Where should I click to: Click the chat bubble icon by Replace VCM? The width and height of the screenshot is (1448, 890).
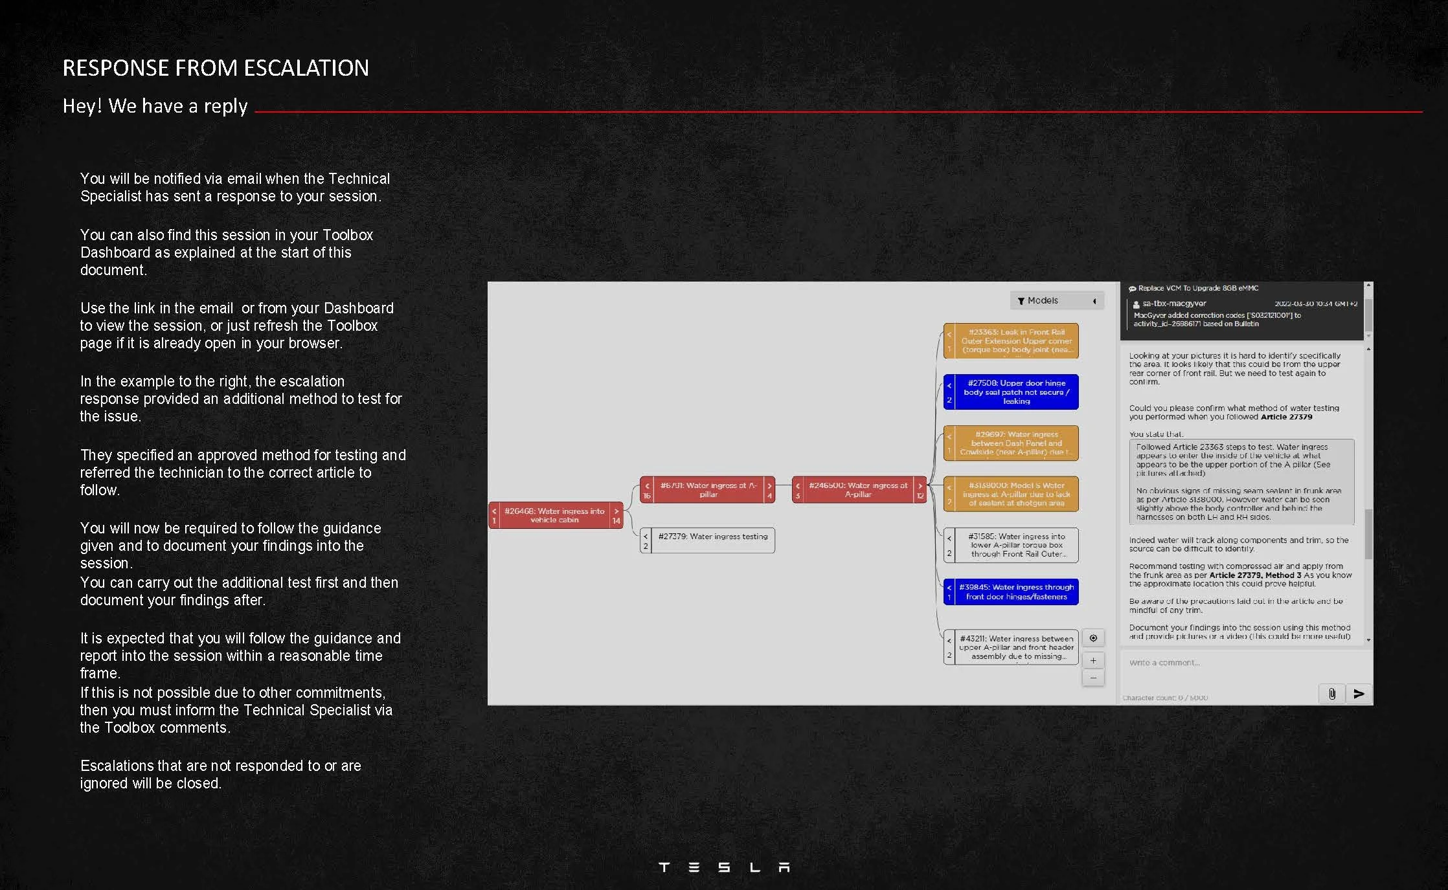(1133, 289)
